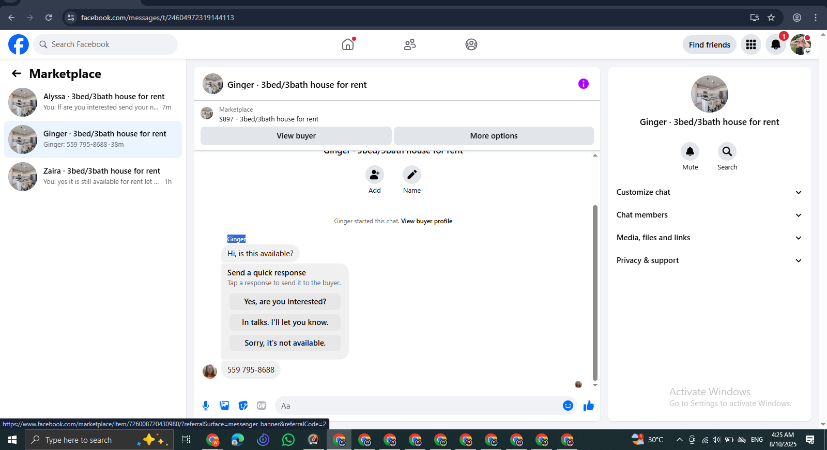Open Microsoft Edge from the taskbar
827x450 pixels.
[x=238, y=440]
